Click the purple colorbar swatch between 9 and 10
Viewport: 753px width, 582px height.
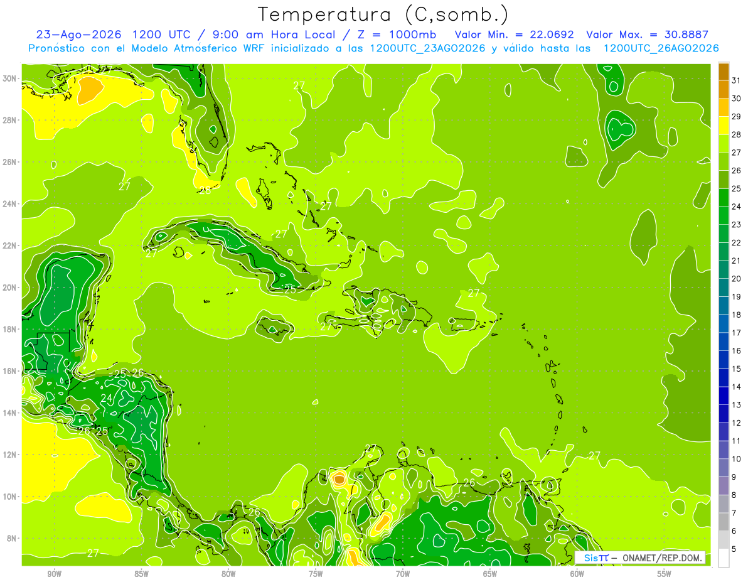(724, 468)
